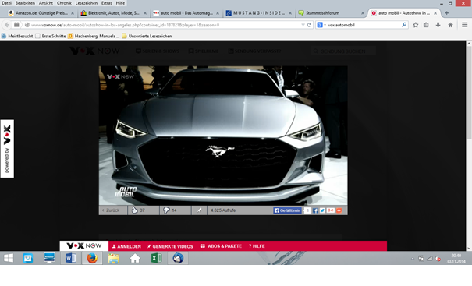The width and height of the screenshot is (472, 286).
Task: Open the comments bubble showing 14
Action: [166, 210]
